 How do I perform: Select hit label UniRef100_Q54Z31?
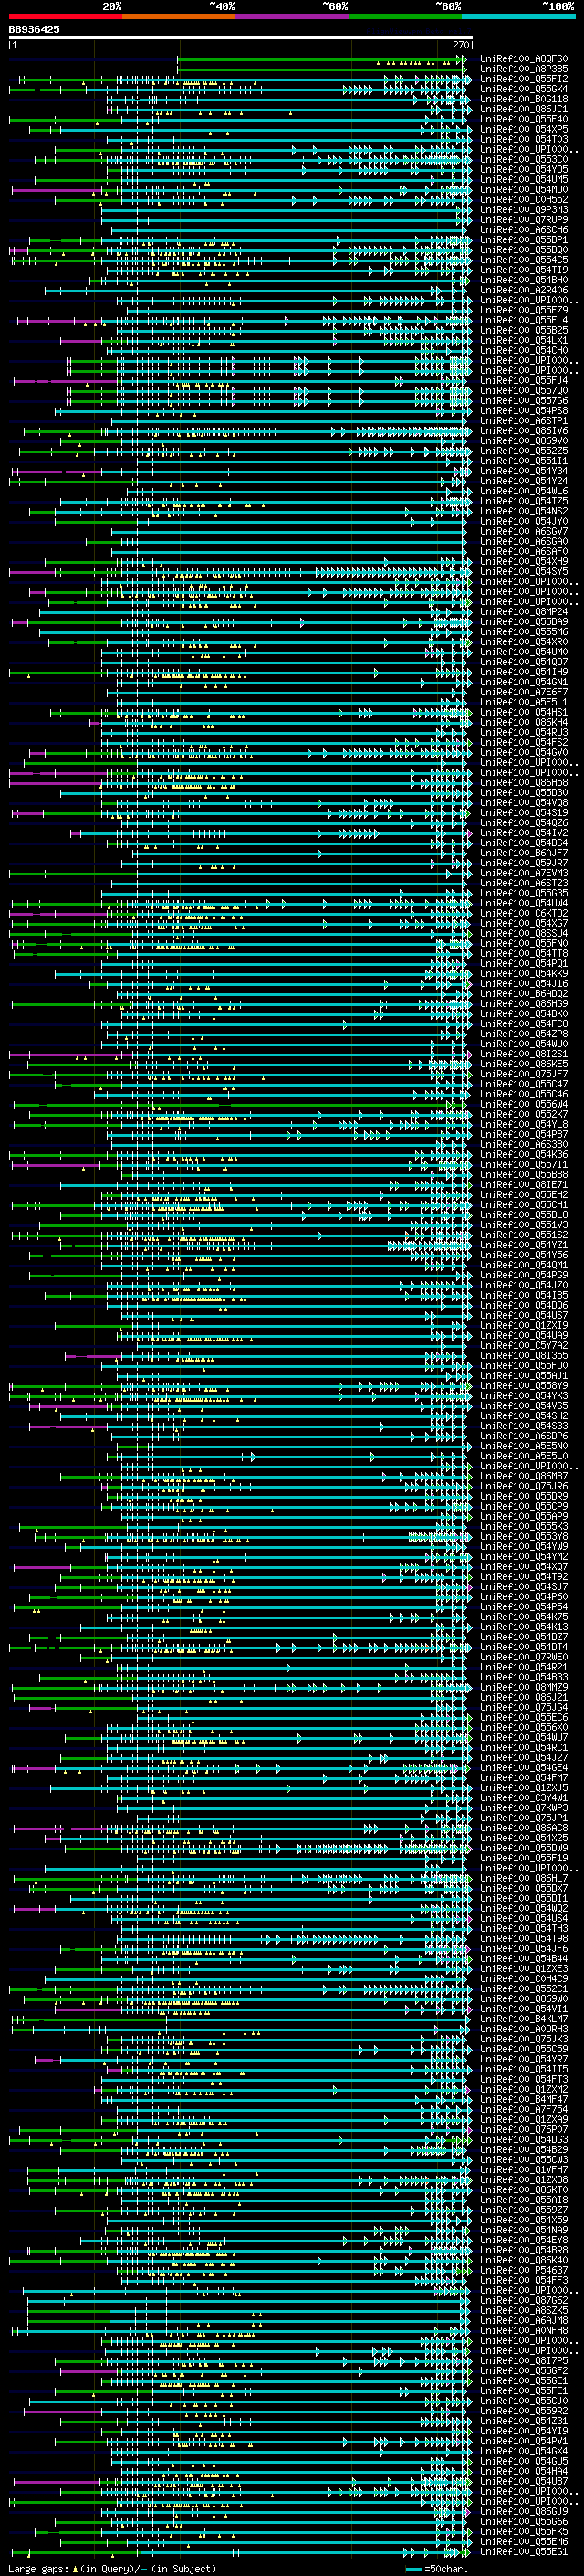pyautogui.click(x=524, y=2421)
